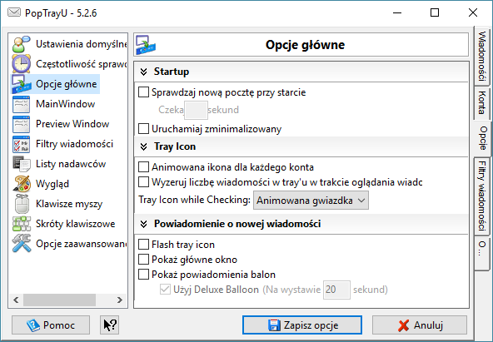Select the Klawisze myszy mouse icon
The image size is (493, 342).
click(22, 204)
